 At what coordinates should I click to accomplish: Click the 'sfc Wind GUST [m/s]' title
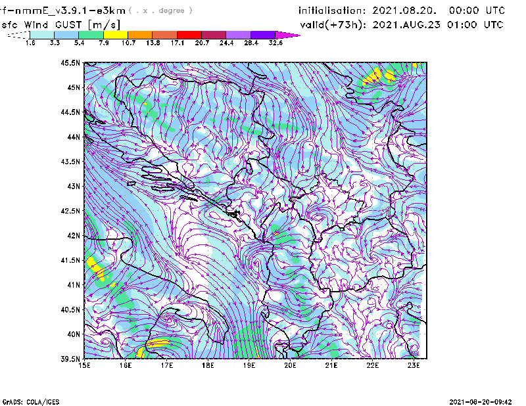coord(60,25)
